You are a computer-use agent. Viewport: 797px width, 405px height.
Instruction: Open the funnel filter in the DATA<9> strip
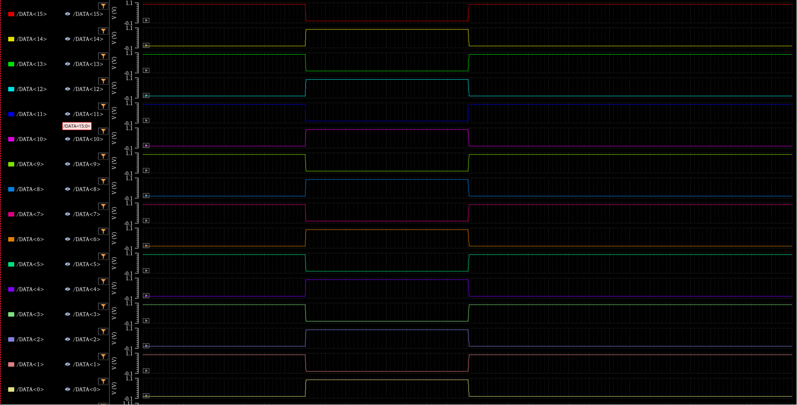click(103, 156)
